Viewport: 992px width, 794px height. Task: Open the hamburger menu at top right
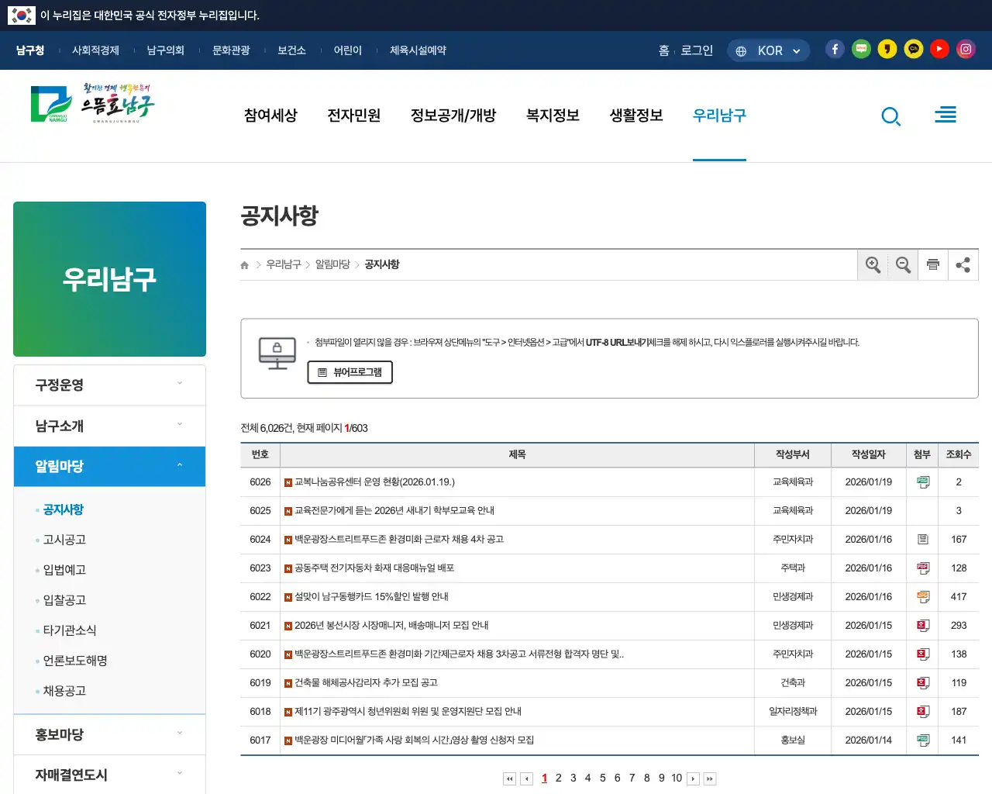(x=945, y=114)
